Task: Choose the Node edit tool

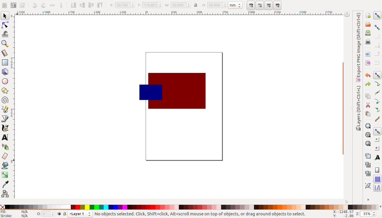Action: click(5, 25)
